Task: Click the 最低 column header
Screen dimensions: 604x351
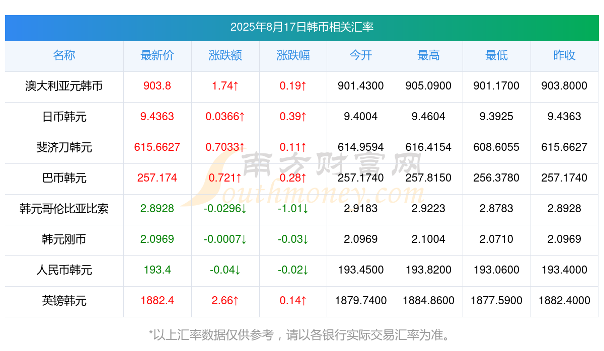Action: pyautogui.click(x=496, y=55)
